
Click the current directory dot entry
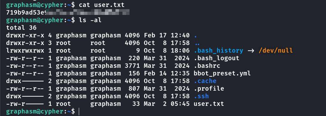(196, 35)
